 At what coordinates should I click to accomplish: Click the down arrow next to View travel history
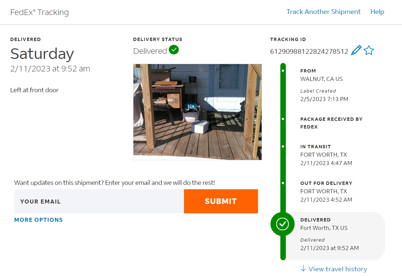tap(303, 269)
